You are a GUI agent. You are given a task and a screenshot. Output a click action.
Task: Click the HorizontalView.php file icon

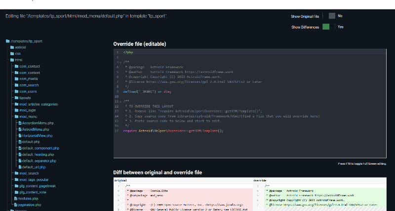pyautogui.click(x=19, y=136)
